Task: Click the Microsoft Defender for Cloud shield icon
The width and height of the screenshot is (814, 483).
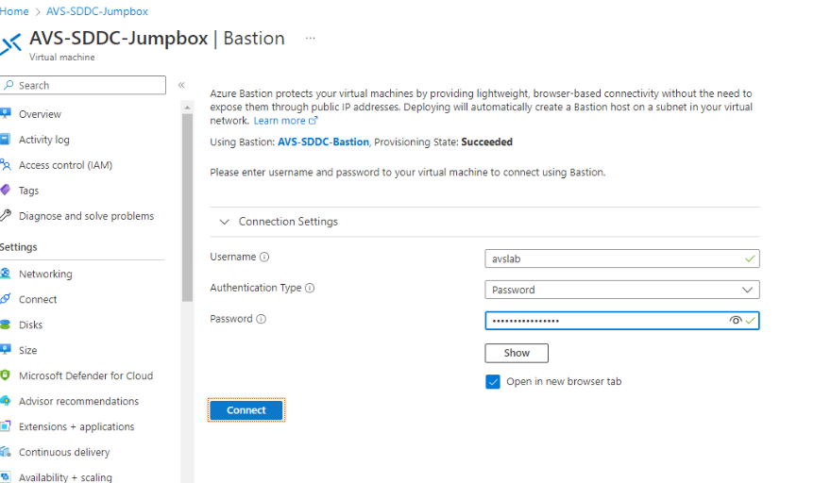Action: (6, 375)
